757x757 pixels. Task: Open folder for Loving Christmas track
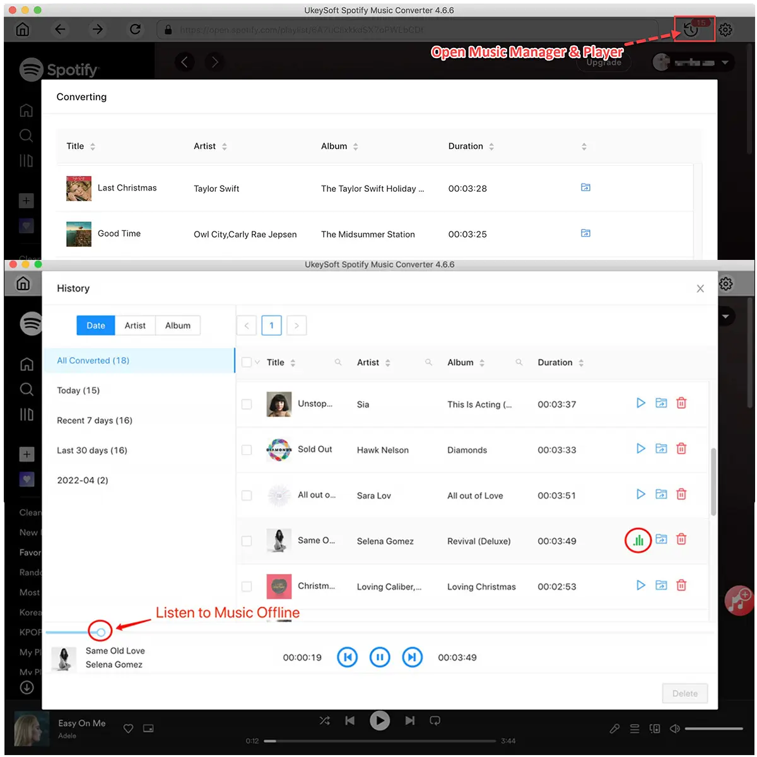coord(661,585)
